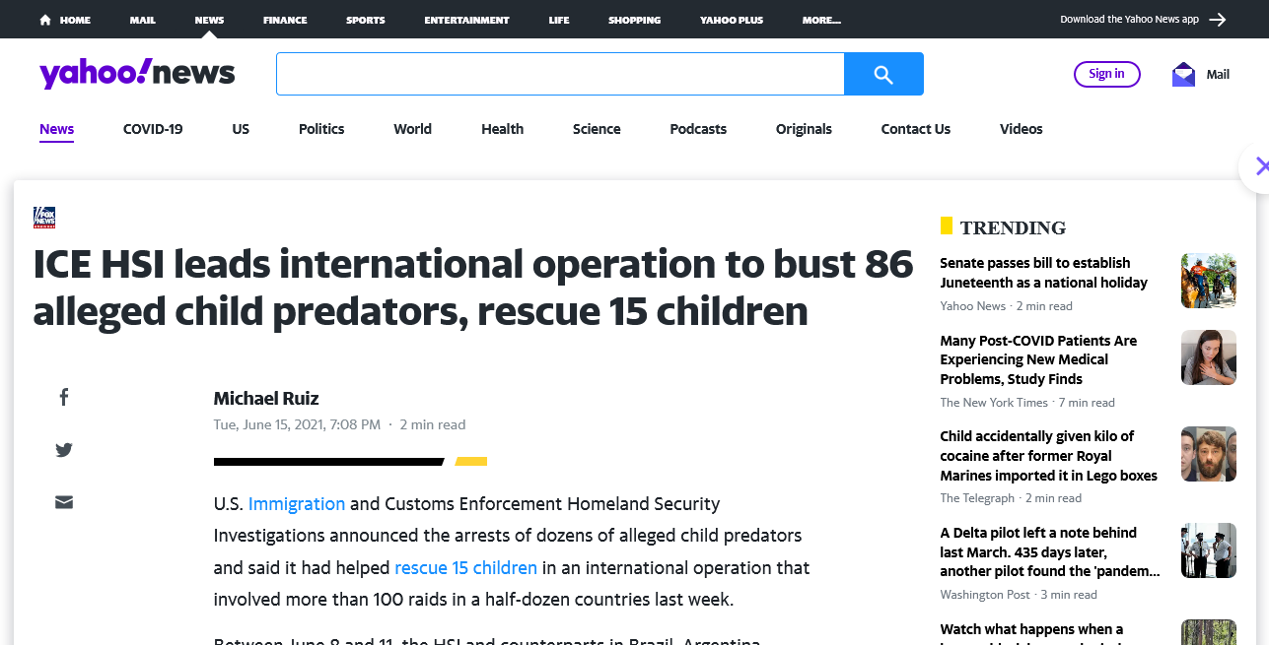Click the Immigration link in article
The width and height of the screenshot is (1269, 645).
click(297, 504)
